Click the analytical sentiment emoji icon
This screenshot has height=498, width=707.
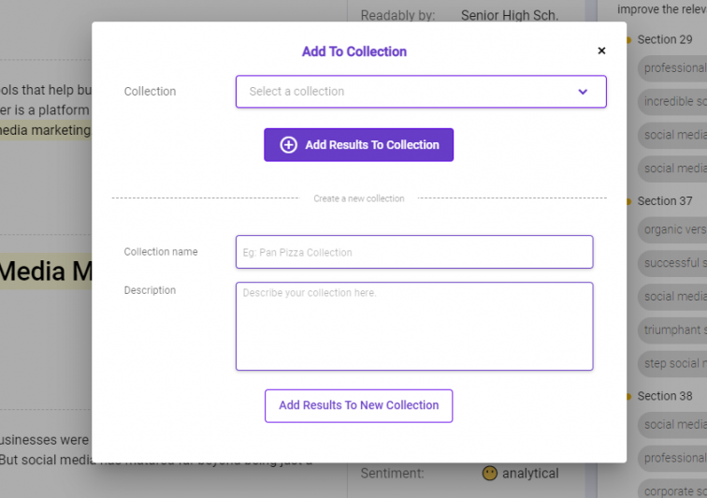(490, 473)
